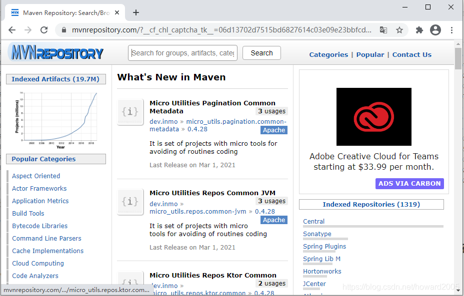Screen dimensions: 464x296
Task: Click the Adobe Creative Cloud ad image
Action: click(373, 117)
